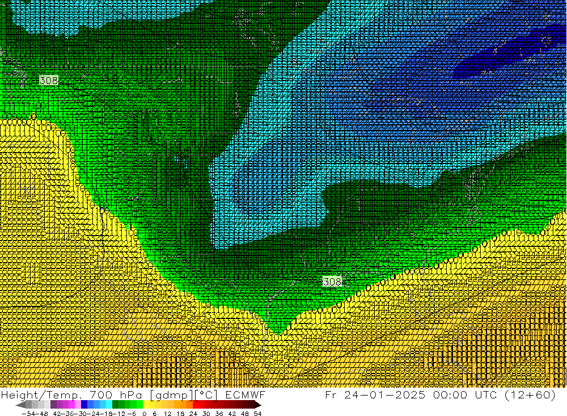This screenshot has height=416, width=567.
Task: Click the dark purple legend swatch at -42
Action: [53, 405]
